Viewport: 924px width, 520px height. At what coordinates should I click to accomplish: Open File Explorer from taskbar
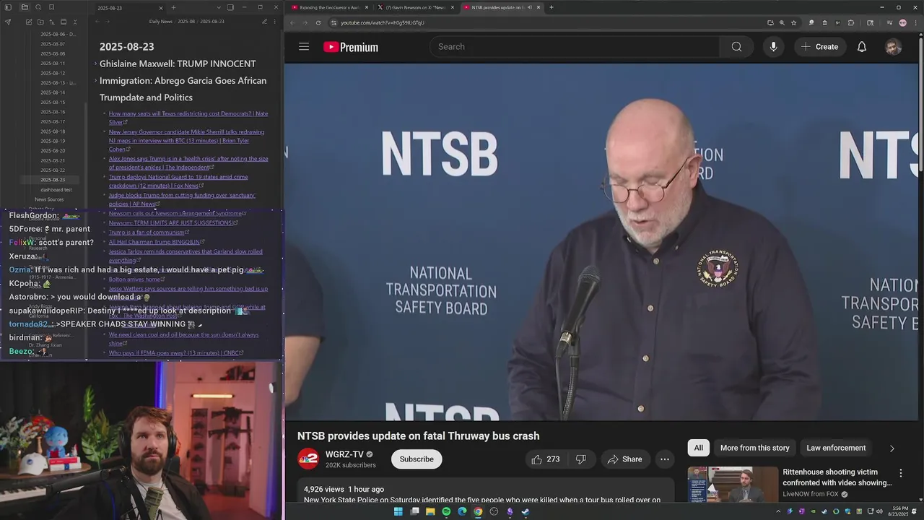[x=430, y=512]
